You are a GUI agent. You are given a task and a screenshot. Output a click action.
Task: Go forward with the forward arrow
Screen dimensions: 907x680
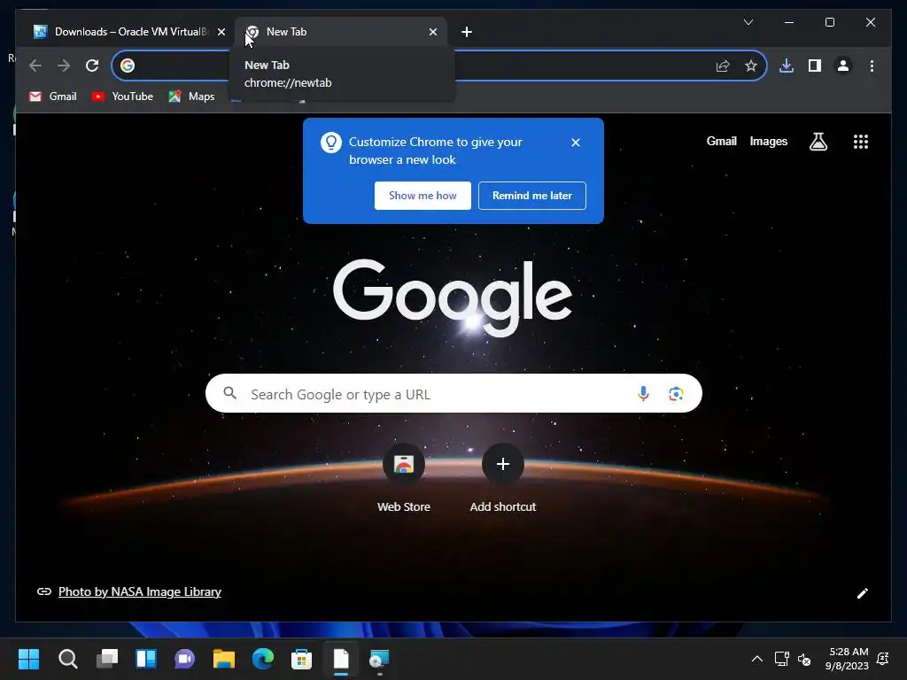[x=64, y=66]
